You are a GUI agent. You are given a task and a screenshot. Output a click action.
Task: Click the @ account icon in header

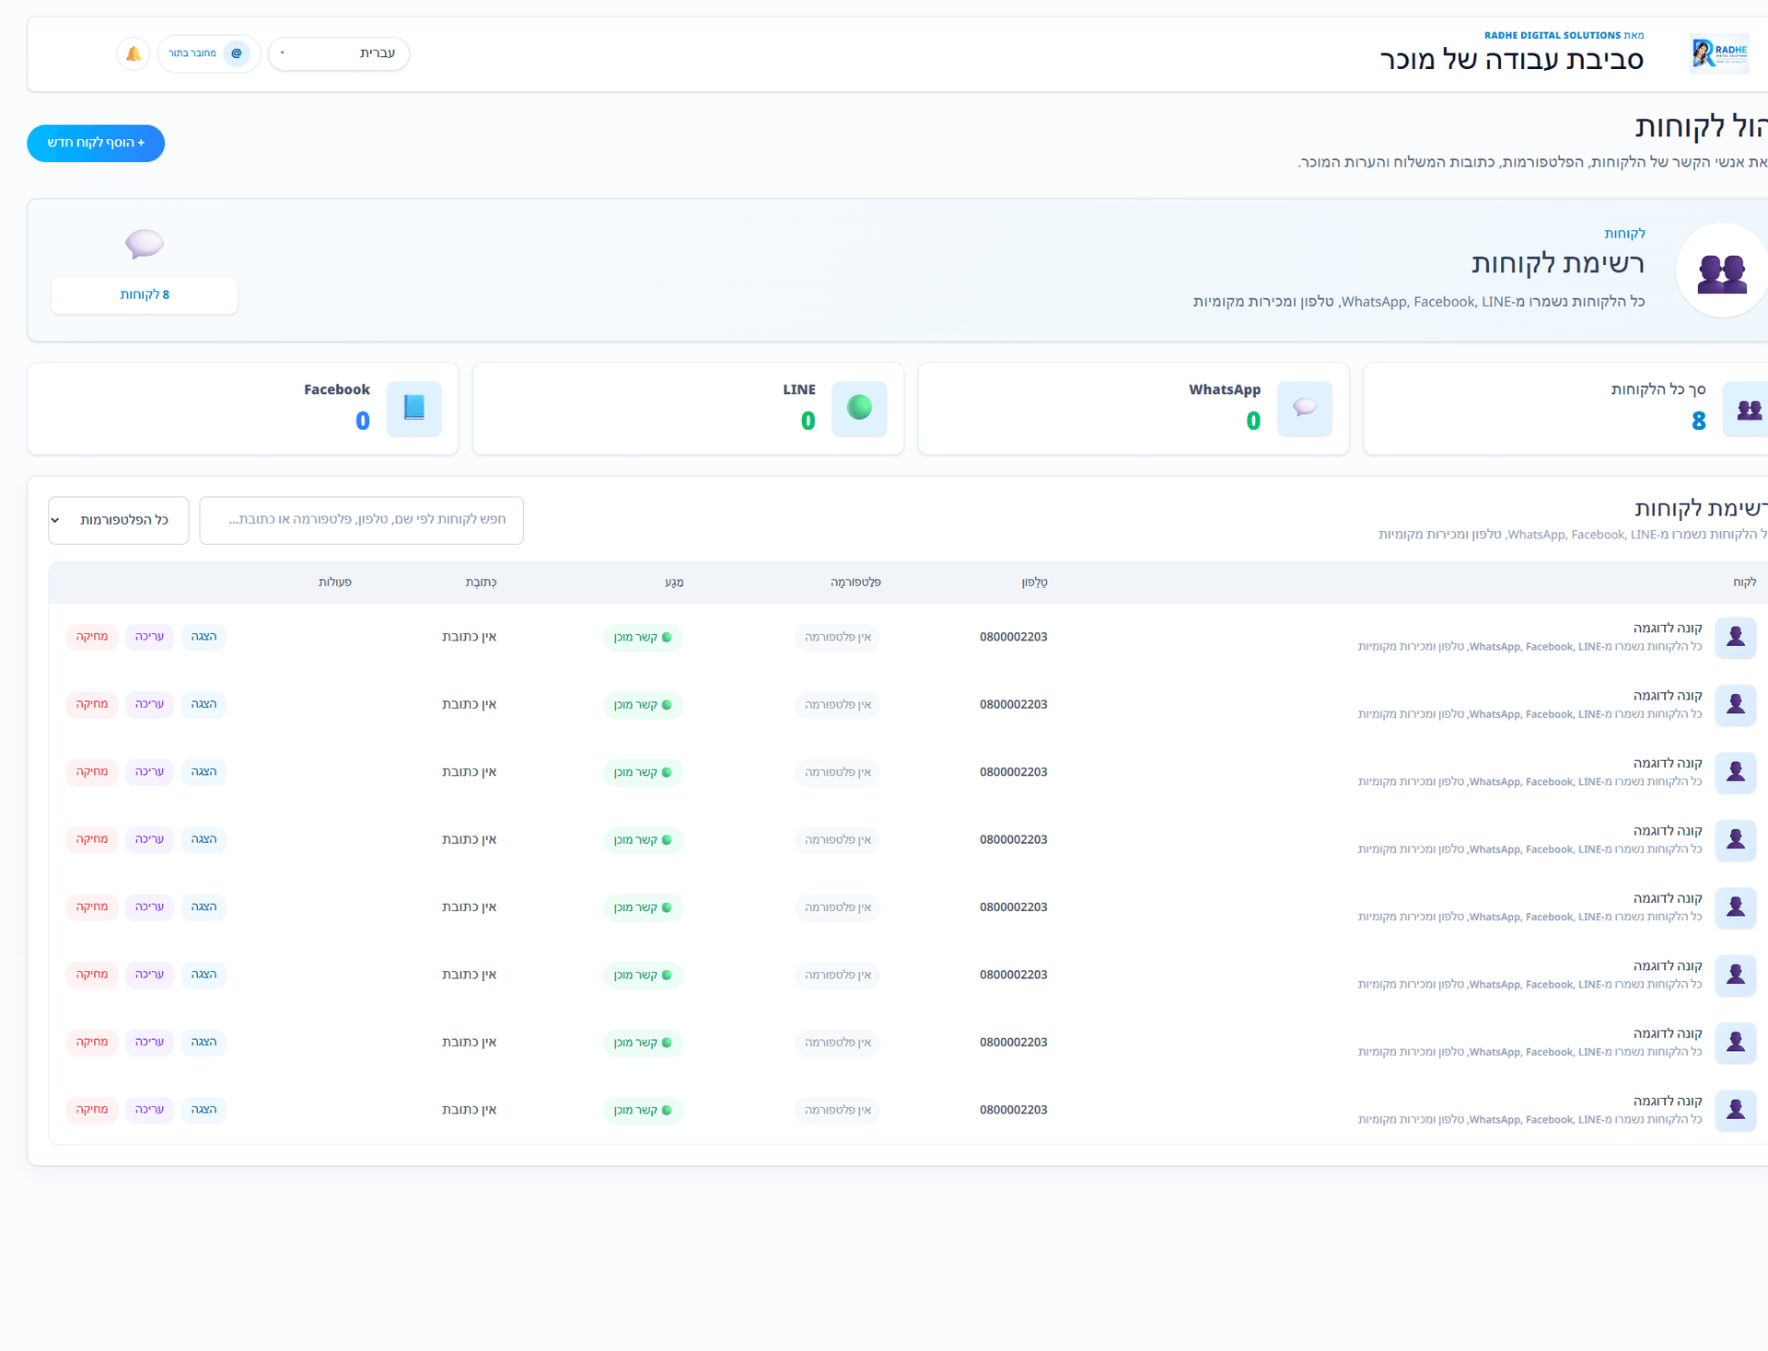[237, 53]
